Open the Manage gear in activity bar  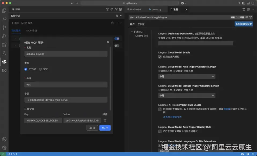[4, 148]
